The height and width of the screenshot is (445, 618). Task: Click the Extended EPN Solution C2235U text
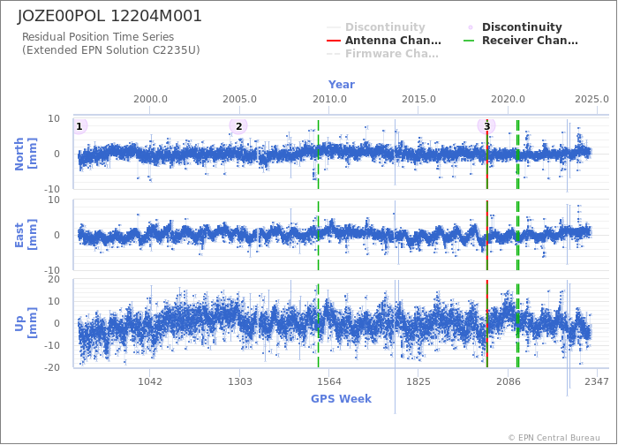pos(110,50)
